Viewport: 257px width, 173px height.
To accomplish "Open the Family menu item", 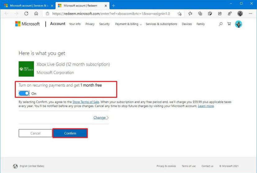I will (x=201, y=24).
